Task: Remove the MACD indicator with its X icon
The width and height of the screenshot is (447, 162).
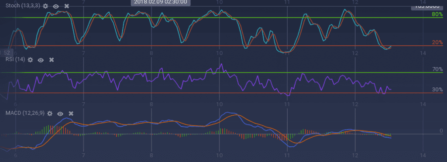Action: pyautogui.click(x=71, y=114)
